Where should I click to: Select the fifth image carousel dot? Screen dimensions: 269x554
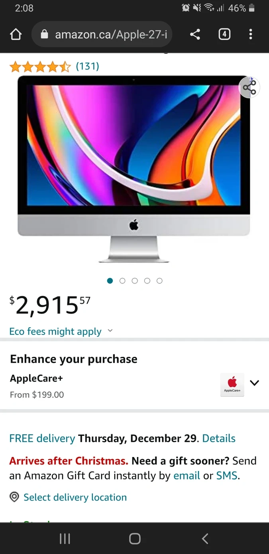coord(159,281)
